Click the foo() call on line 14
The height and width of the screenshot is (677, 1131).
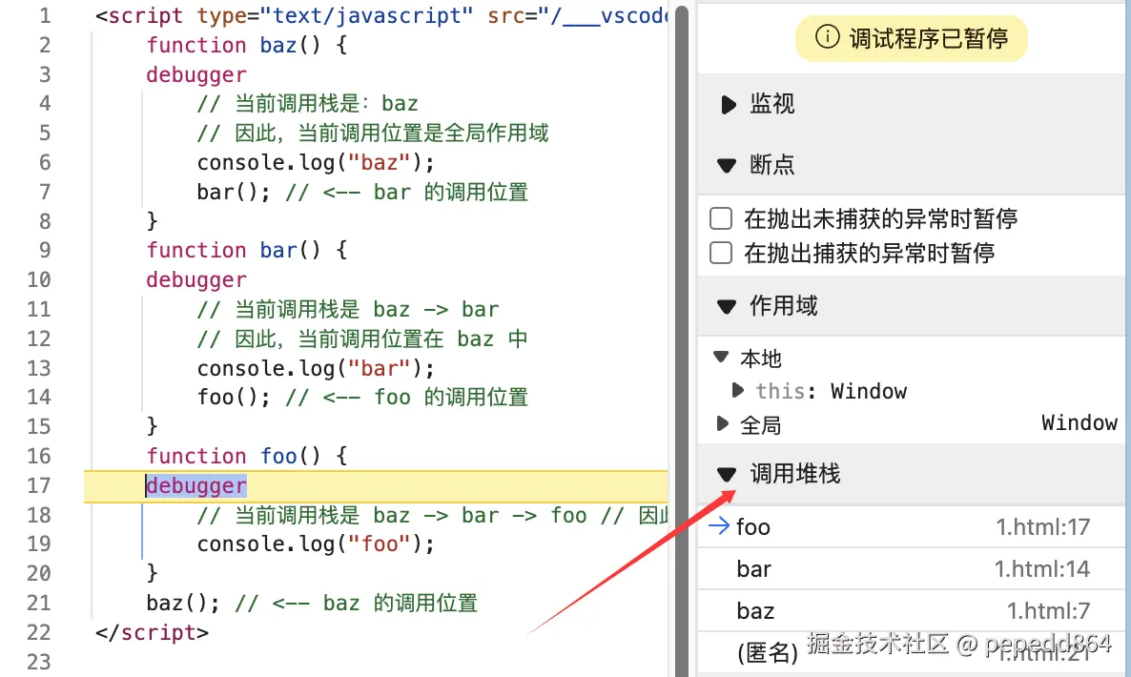tap(234, 398)
